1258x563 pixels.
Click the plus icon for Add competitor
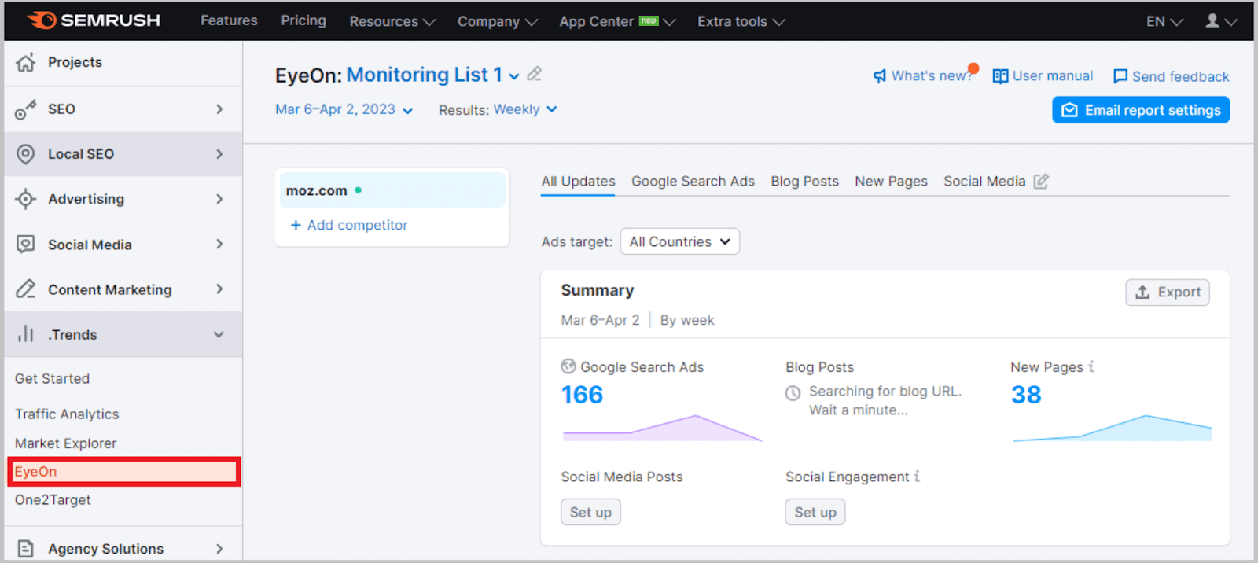(296, 225)
